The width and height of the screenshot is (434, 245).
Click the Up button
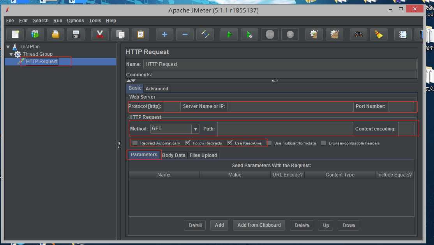tap(326, 226)
